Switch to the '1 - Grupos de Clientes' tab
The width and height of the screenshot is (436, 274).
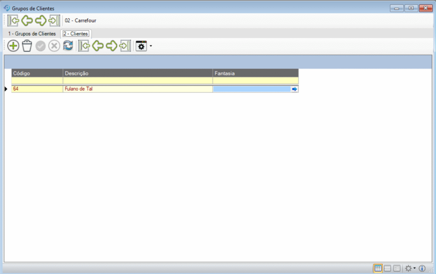[32, 34]
